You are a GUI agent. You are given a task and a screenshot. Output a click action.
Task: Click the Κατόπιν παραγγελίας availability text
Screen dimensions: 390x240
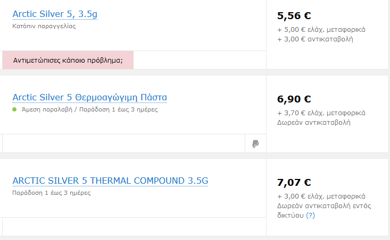point(44,26)
